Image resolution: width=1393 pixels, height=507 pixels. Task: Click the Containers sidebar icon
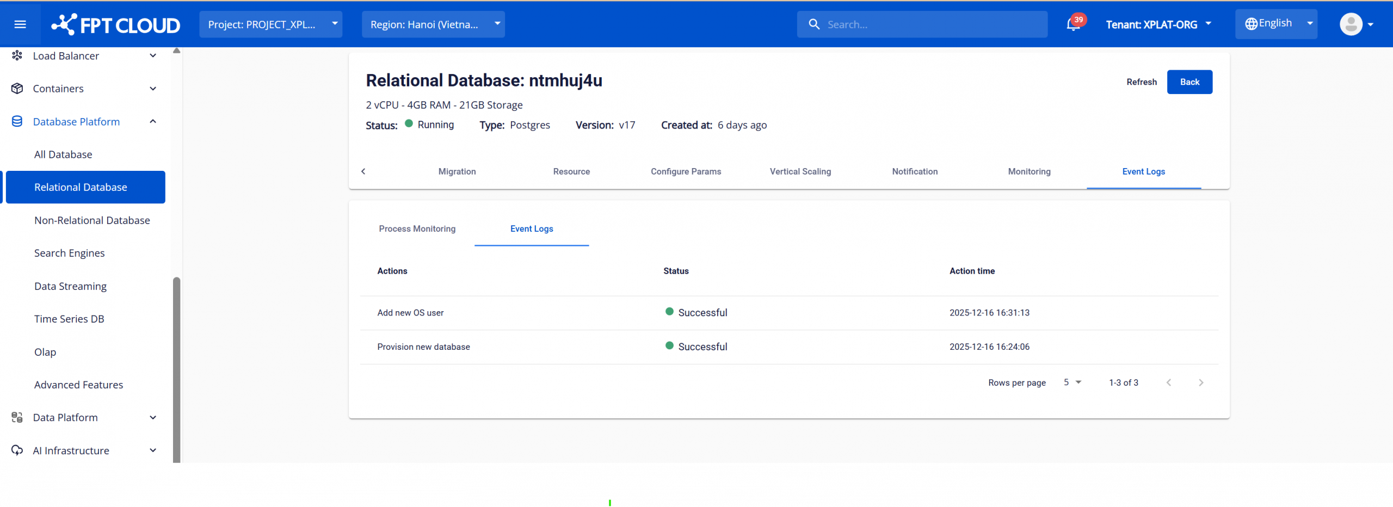(17, 89)
